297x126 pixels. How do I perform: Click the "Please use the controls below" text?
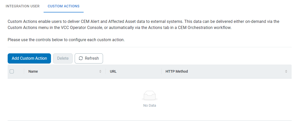click(x=66, y=40)
